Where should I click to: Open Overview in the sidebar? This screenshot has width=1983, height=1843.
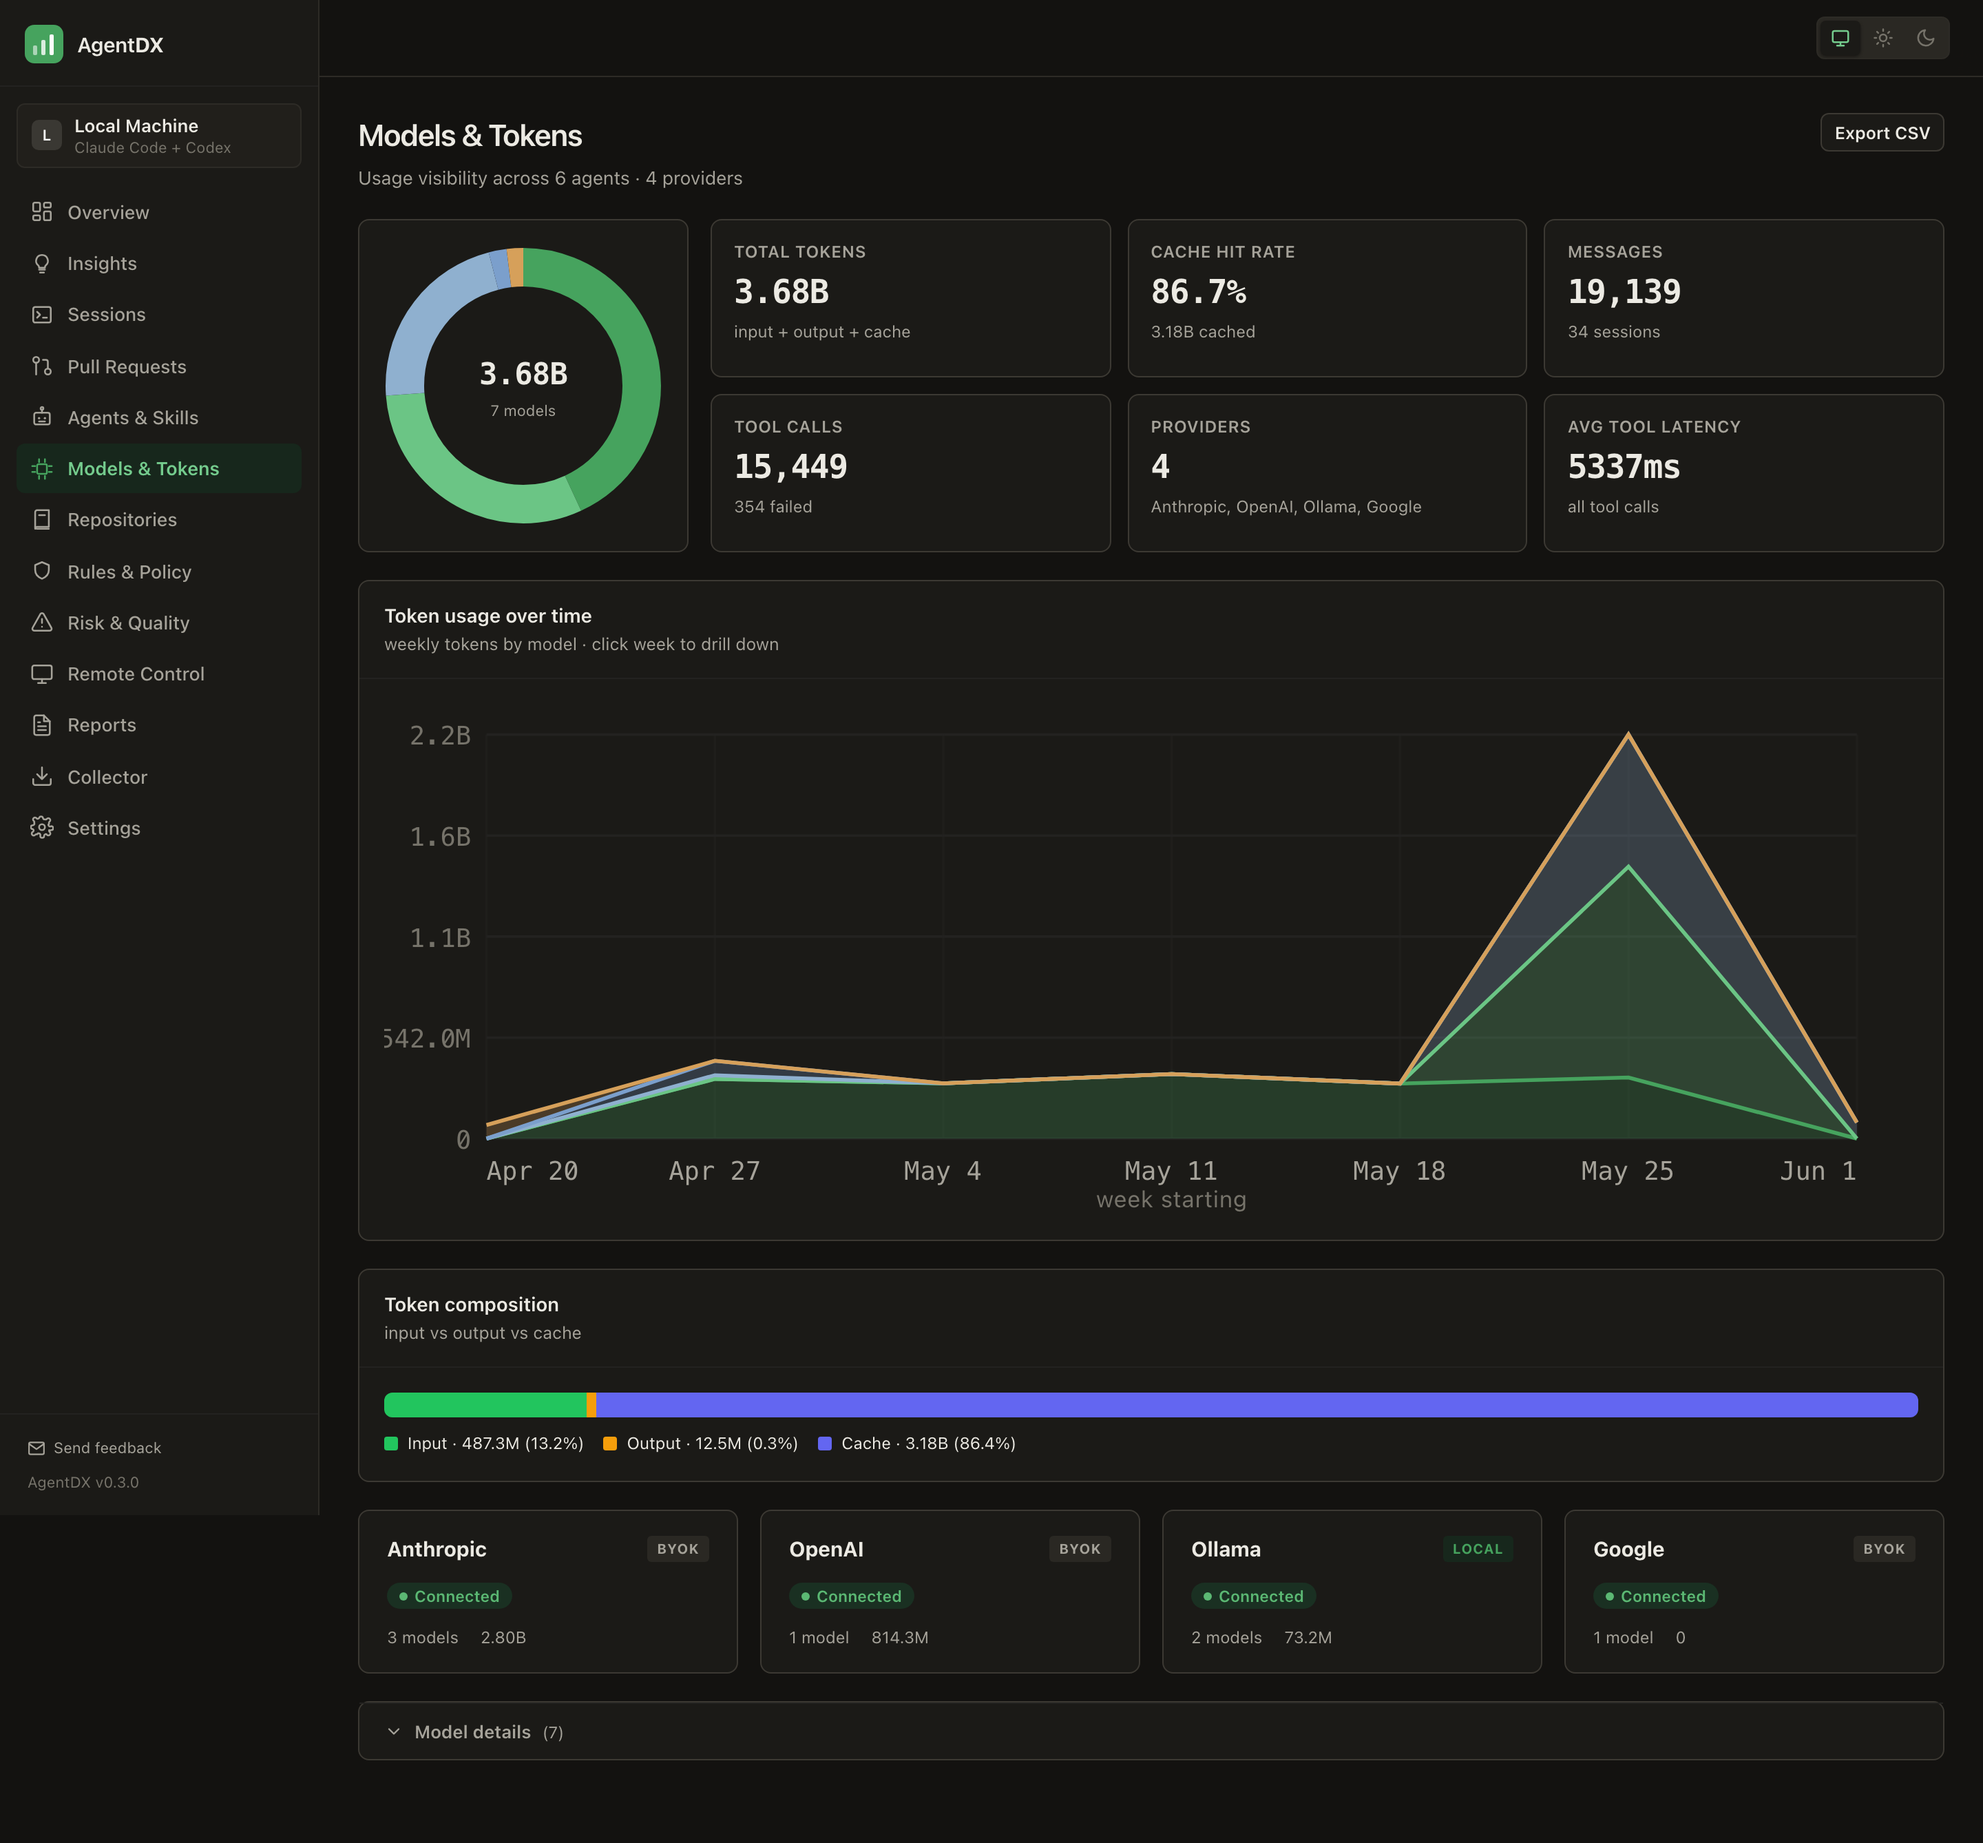tap(158, 212)
